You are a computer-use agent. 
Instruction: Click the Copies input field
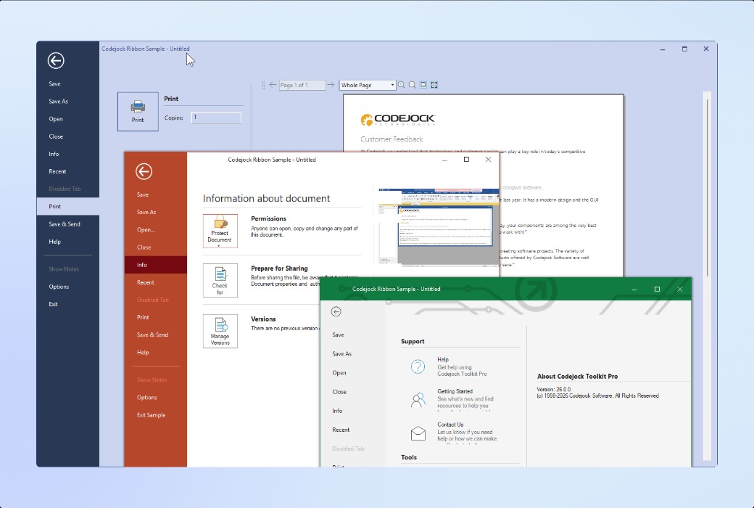point(216,118)
